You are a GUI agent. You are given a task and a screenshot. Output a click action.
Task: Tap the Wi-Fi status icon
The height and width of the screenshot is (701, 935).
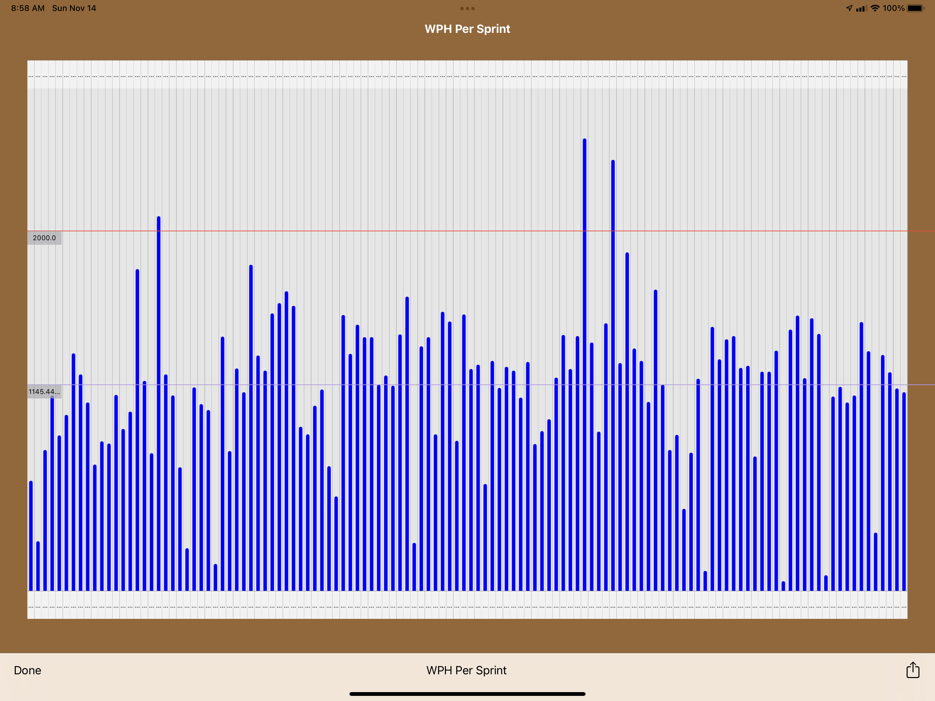pos(875,9)
